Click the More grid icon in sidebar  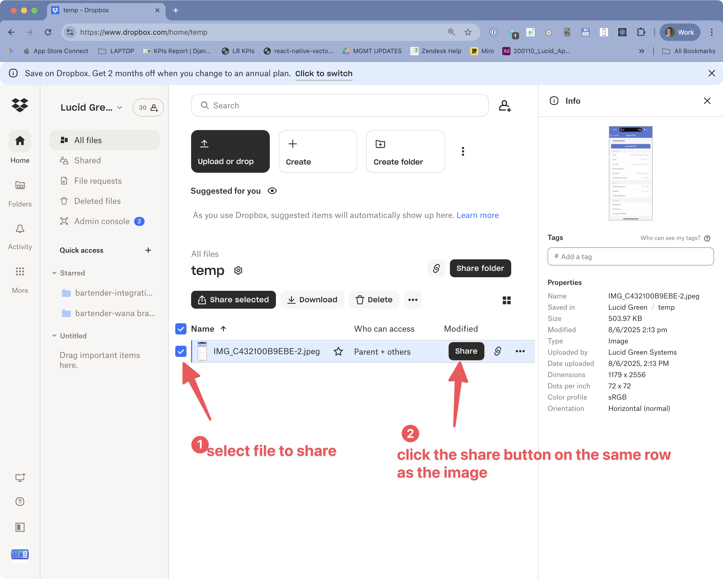(x=20, y=272)
